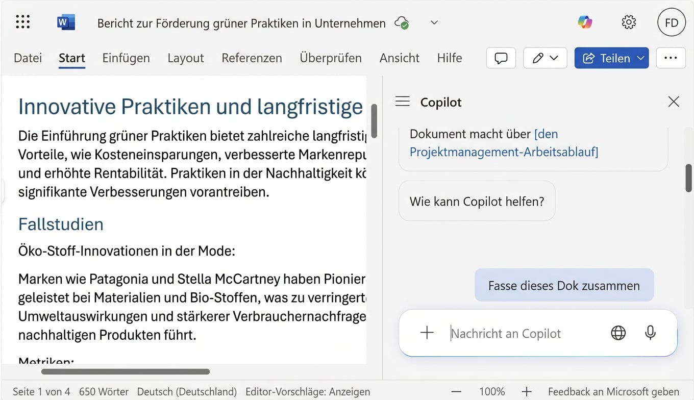Select the microphone icon in Copilot input

point(650,333)
